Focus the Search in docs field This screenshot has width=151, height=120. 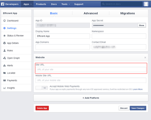[x=122, y=4]
